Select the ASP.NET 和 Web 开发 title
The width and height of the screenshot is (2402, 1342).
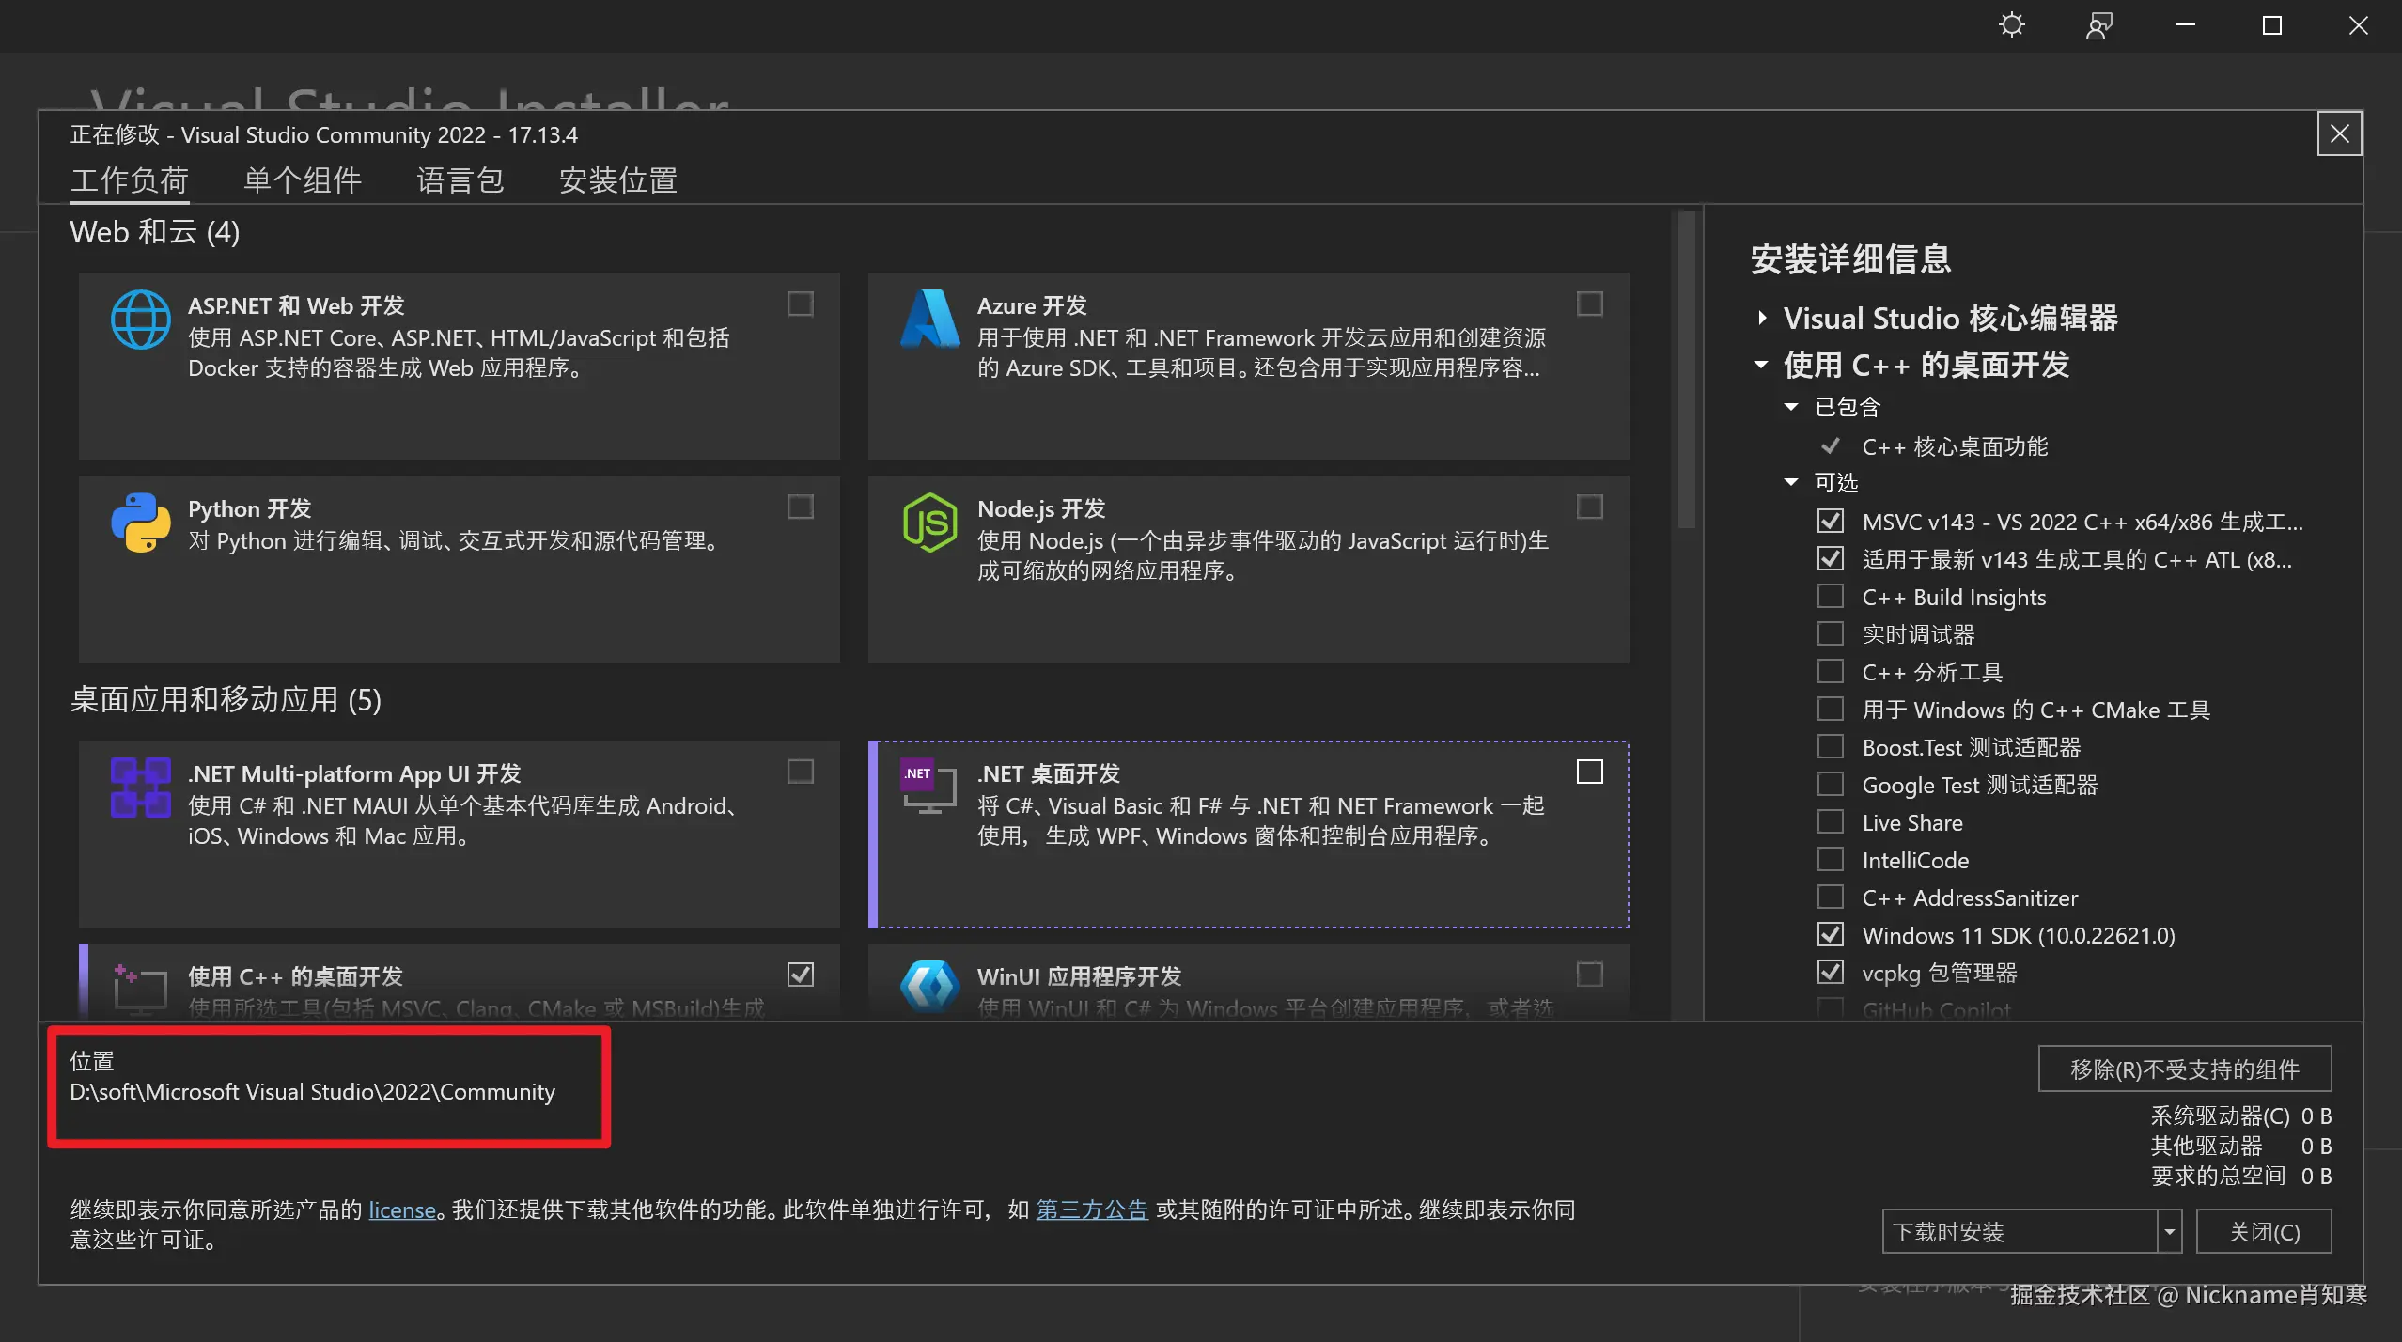coord(296,305)
